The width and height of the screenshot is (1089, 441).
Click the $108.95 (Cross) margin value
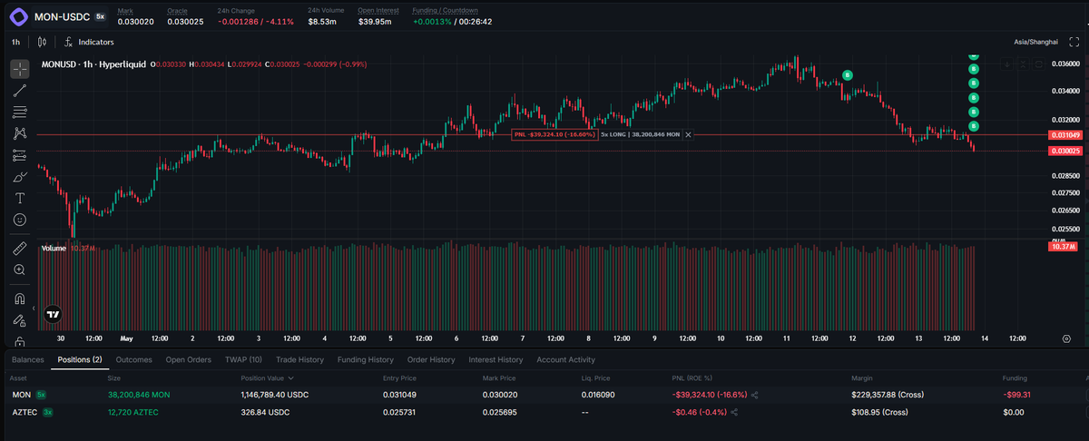pos(879,412)
